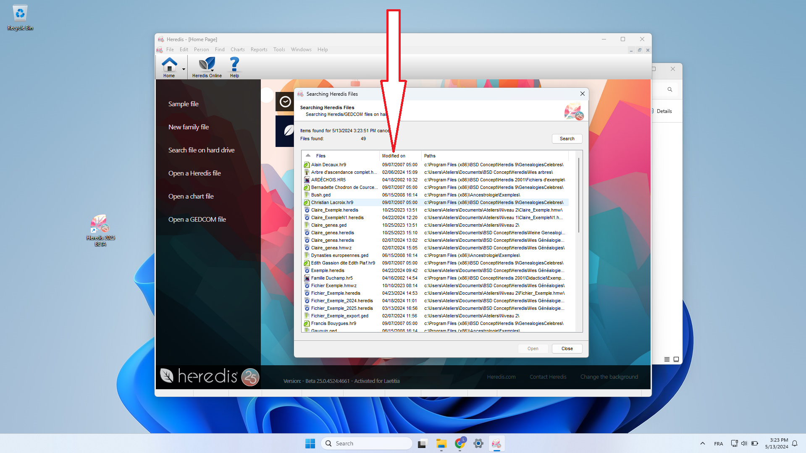Open the Tools menu

(279, 49)
